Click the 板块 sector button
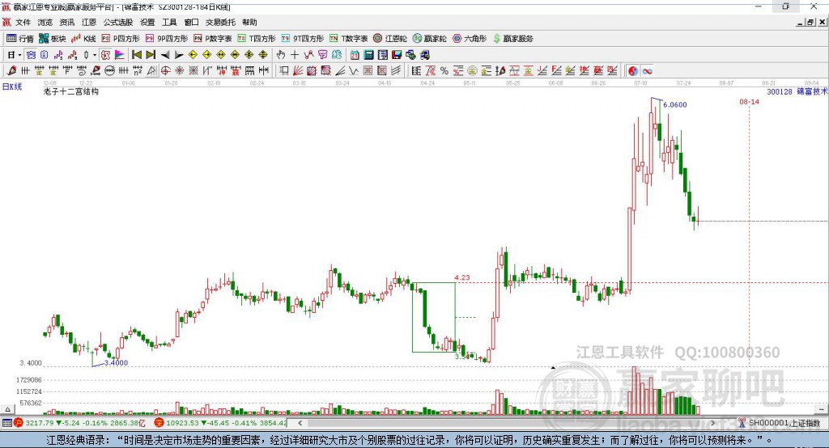 [53, 39]
